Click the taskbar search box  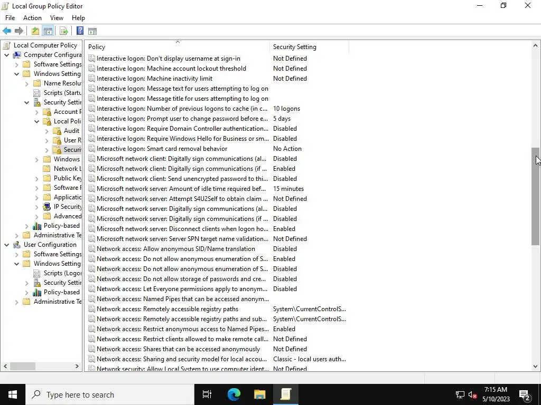coord(110,394)
